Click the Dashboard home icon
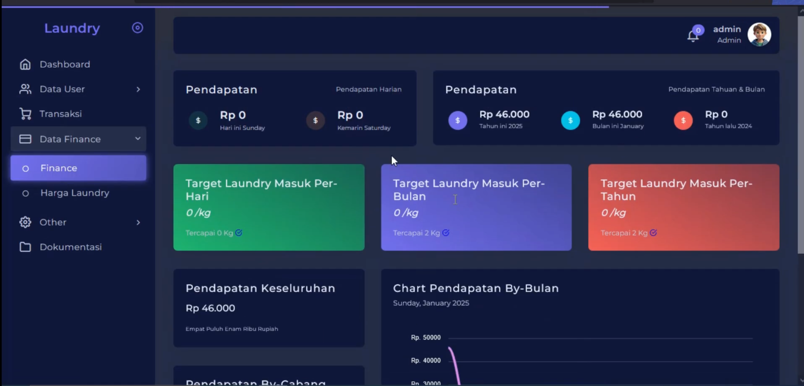The height and width of the screenshot is (386, 804). point(25,64)
